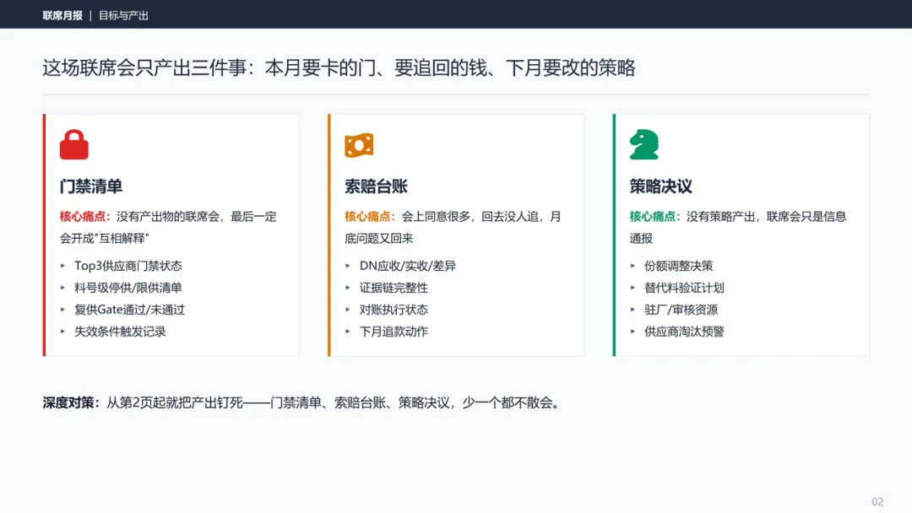
Task: Click the red 核心痛点 label in 门禁清单
Action: tap(85, 217)
